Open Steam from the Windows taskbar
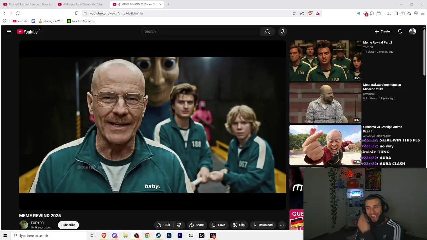Viewport: 427px width, 240px height. tap(158, 236)
